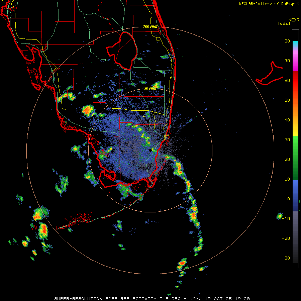The height and width of the screenshot is (301, 301).
Task: Click the 60 value on dBZ scale
Action: click(287, 81)
